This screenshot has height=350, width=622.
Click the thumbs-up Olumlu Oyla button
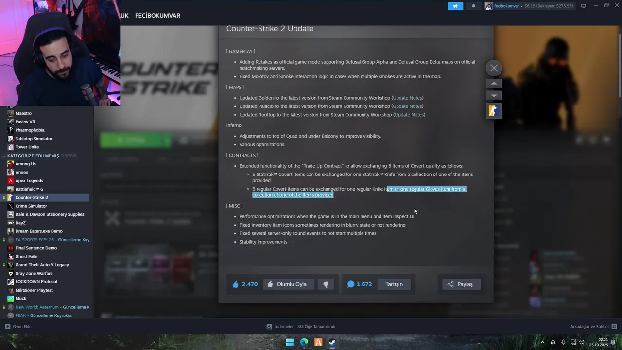click(x=289, y=284)
